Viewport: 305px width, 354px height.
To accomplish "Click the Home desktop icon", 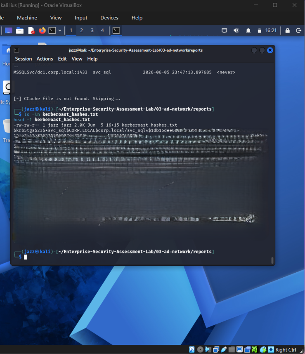I will coord(6,55).
